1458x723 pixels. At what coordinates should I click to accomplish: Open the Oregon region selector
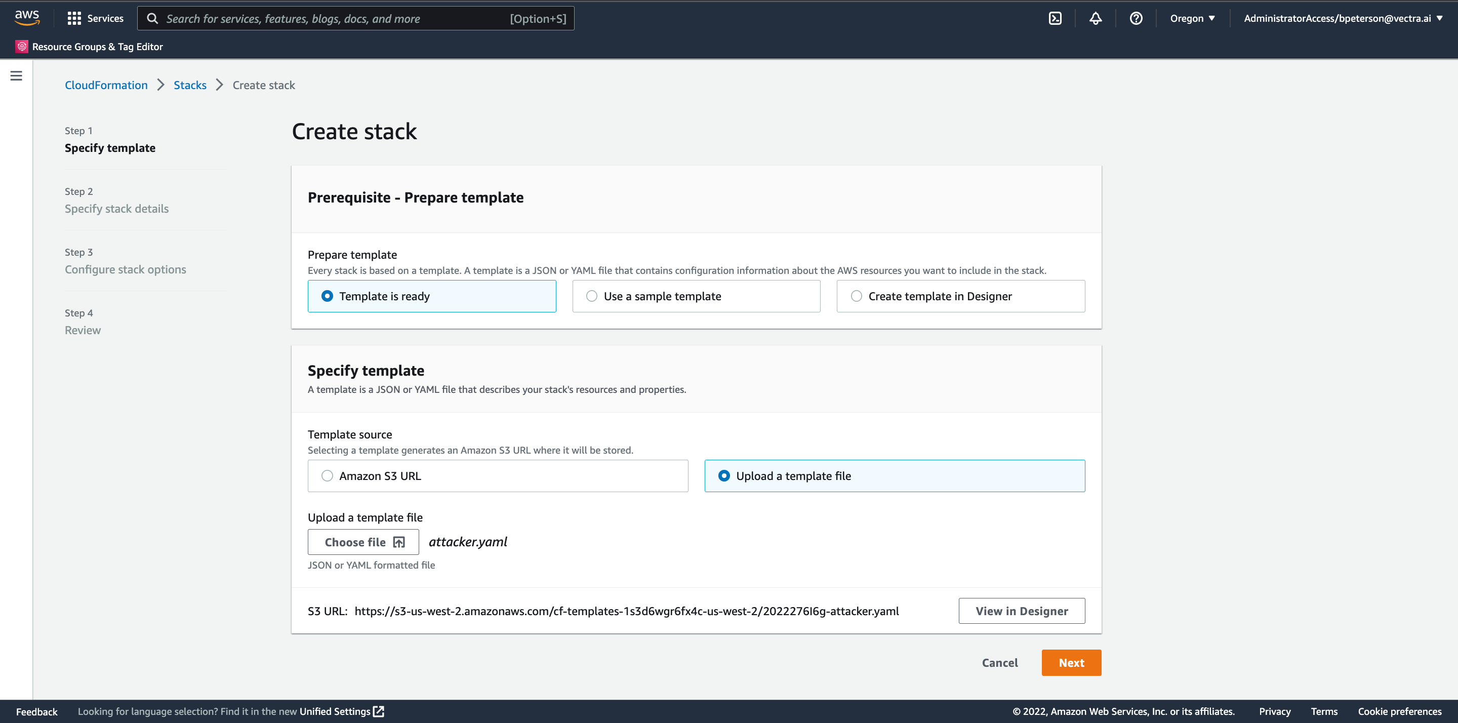click(1192, 18)
